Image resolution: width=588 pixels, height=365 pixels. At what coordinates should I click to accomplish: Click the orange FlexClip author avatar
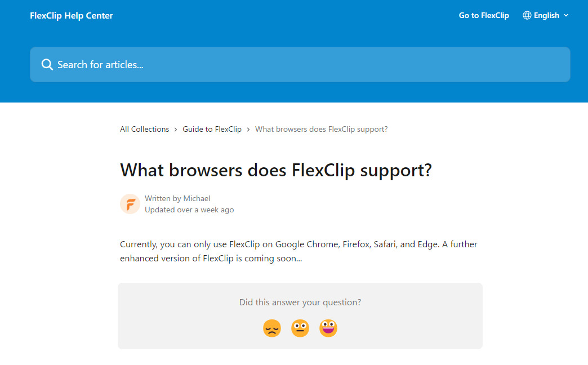tap(130, 204)
